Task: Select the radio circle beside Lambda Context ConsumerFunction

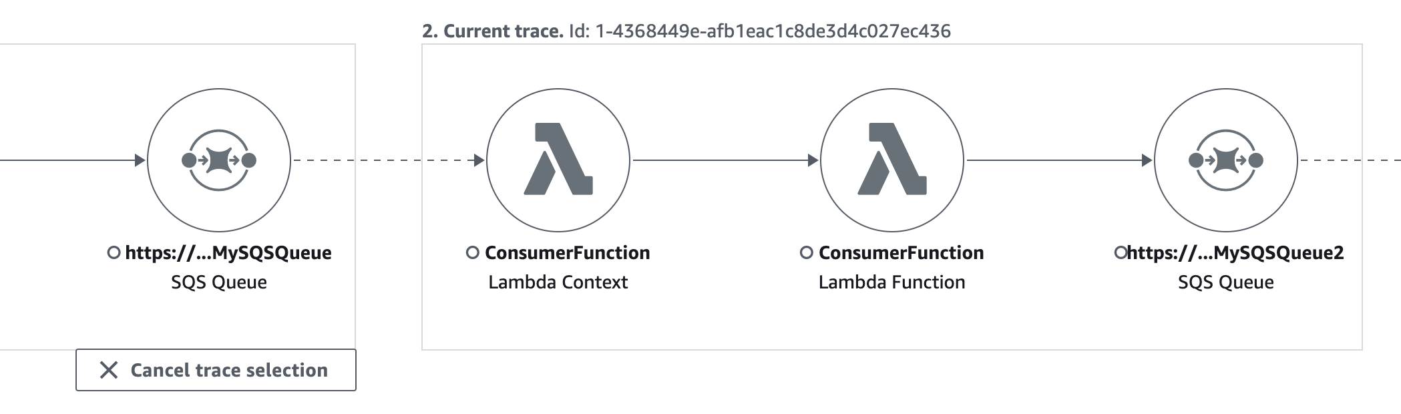Action: 473,252
